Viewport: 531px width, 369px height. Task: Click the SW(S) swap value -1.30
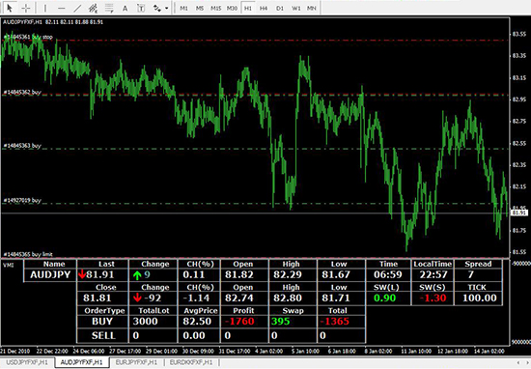(x=433, y=298)
